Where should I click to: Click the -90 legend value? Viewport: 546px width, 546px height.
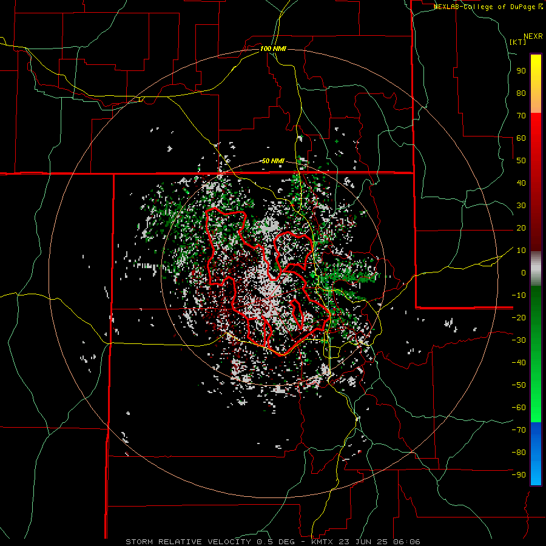point(519,475)
